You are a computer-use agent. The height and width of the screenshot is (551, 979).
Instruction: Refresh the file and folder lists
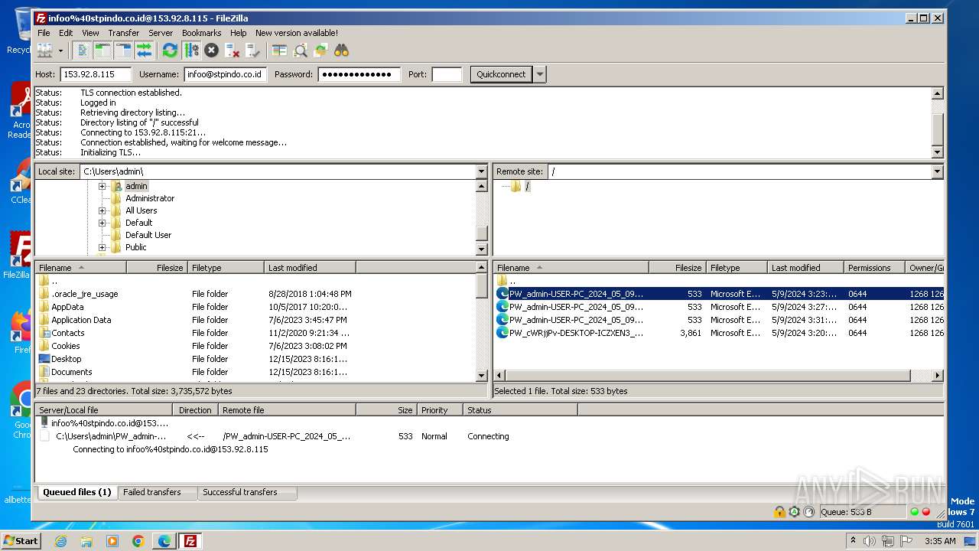coord(170,51)
